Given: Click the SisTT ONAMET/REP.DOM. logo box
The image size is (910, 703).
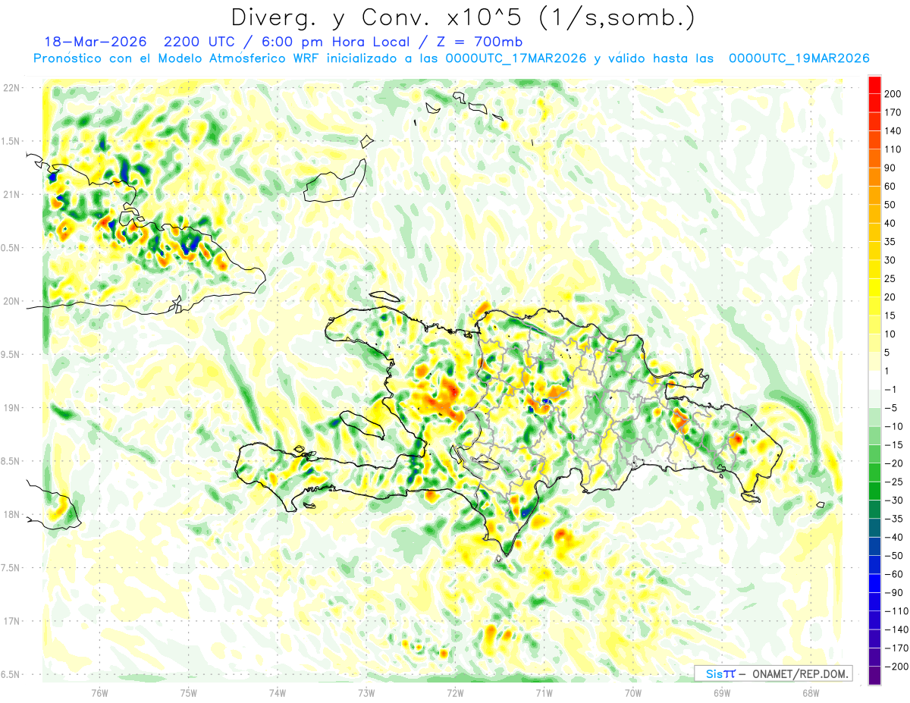Looking at the screenshot, I should pos(773,673).
